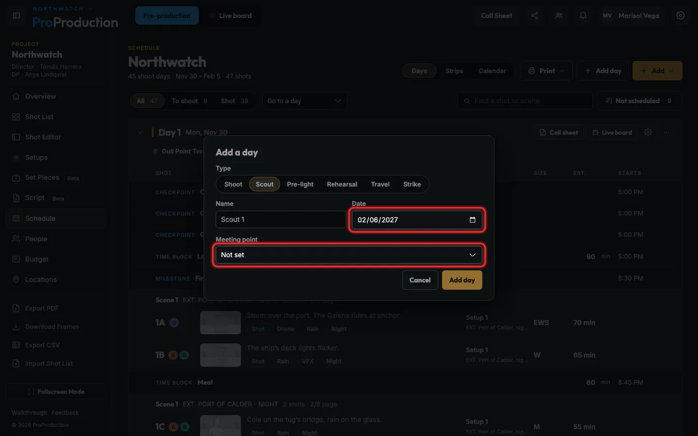Click the Find a shot or scene search
The height and width of the screenshot is (436, 698).
click(525, 101)
